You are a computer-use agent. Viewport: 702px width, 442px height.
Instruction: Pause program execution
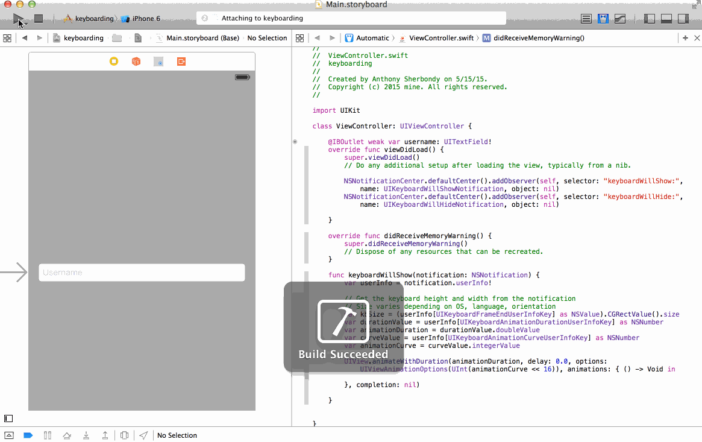tap(48, 435)
